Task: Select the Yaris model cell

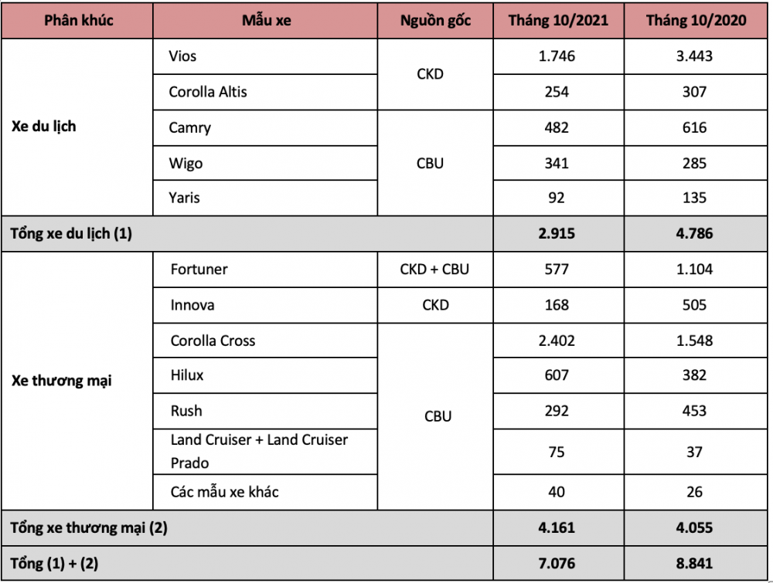Action: pyautogui.click(x=265, y=198)
